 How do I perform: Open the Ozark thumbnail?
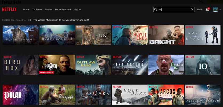click(93, 95)
